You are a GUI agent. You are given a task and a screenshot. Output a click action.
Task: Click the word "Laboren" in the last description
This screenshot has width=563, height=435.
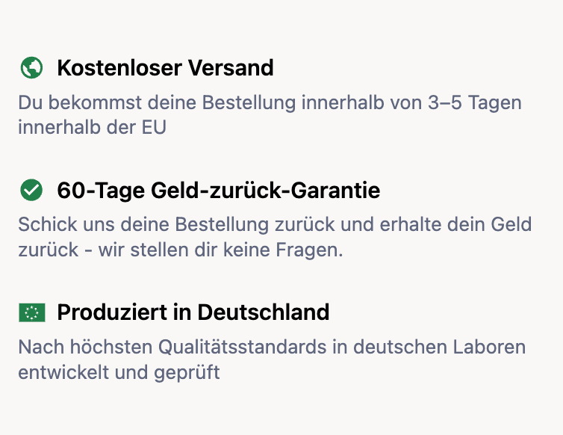(x=492, y=348)
